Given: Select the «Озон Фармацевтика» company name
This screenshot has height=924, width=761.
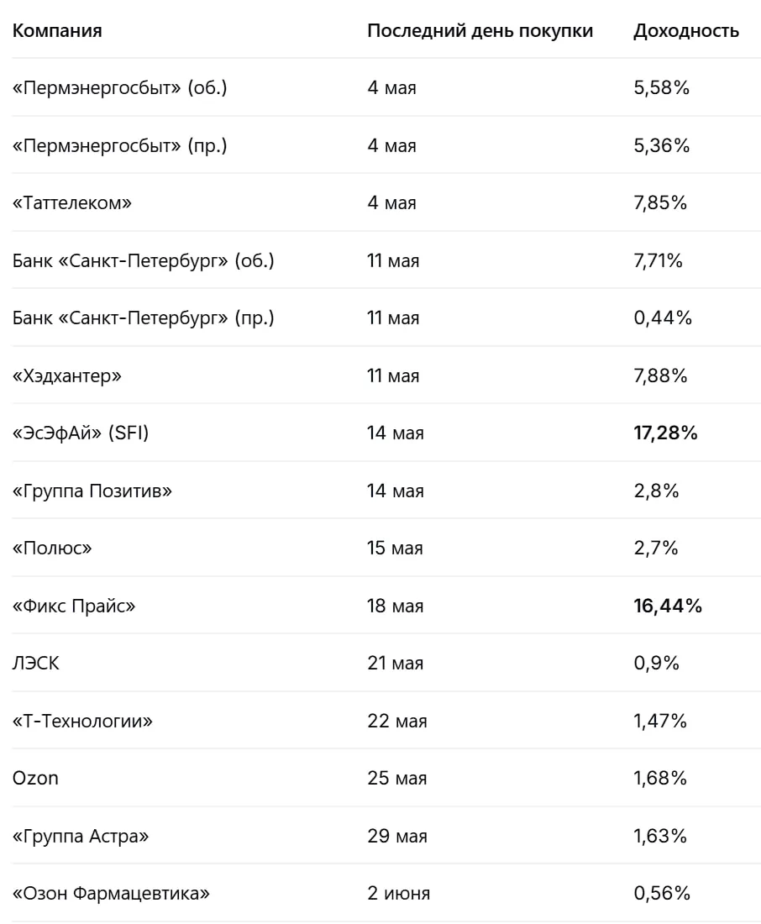Looking at the screenshot, I should click(x=112, y=894).
